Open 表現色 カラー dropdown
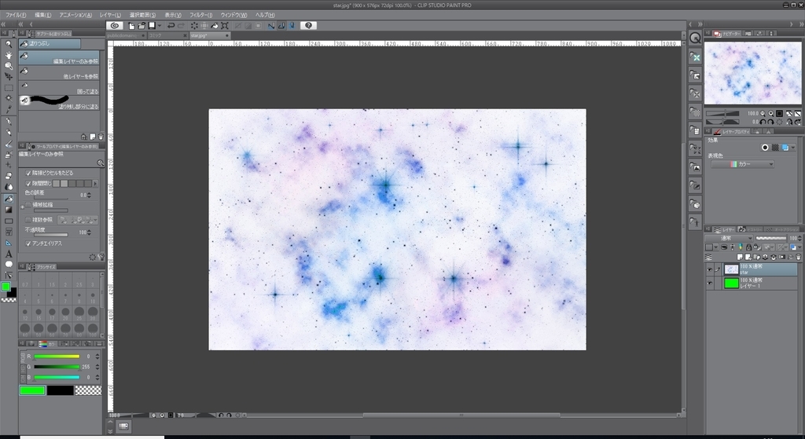 coord(742,164)
